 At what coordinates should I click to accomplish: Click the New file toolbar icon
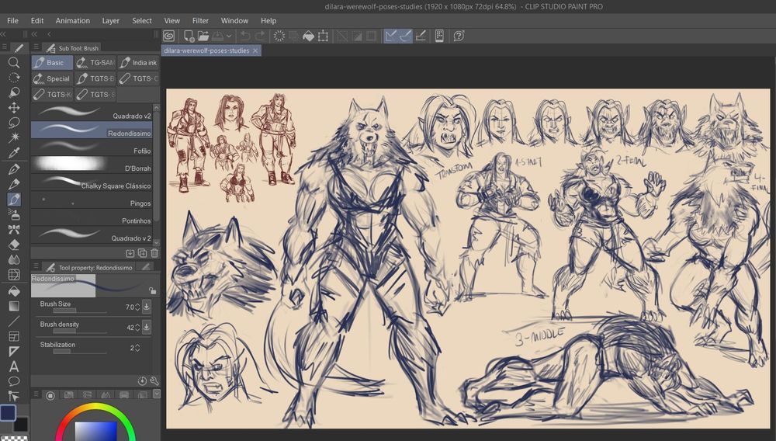click(x=189, y=36)
